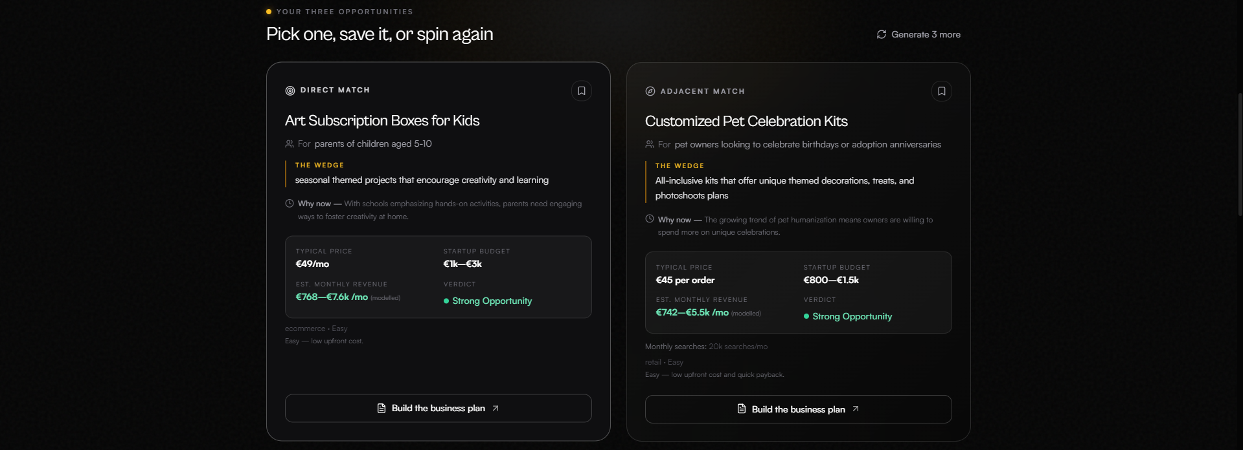This screenshot has width=1243, height=450.
Task: Click the audience icon beside parents of children
Action: (x=290, y=144)
